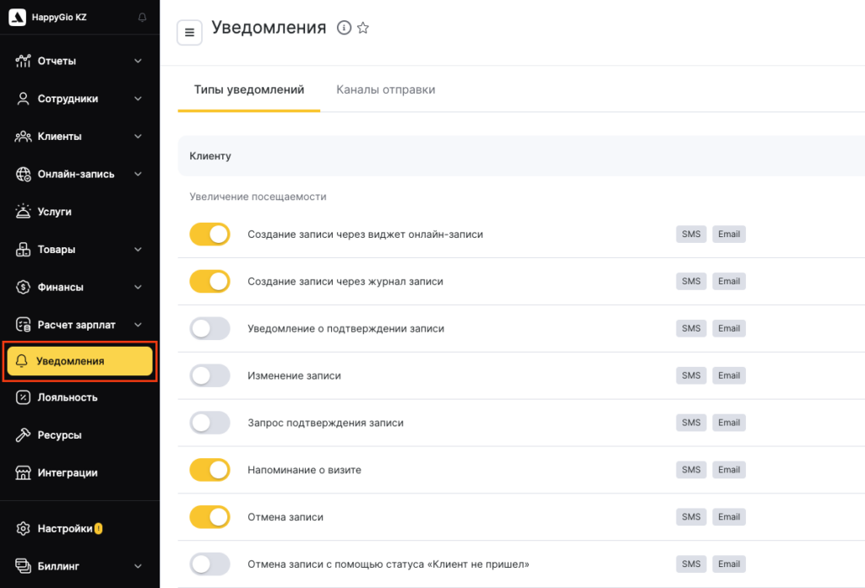Click the Ресурсы hammer icon
This screenshot has width=865, height=588.
(x=23, y=435)
